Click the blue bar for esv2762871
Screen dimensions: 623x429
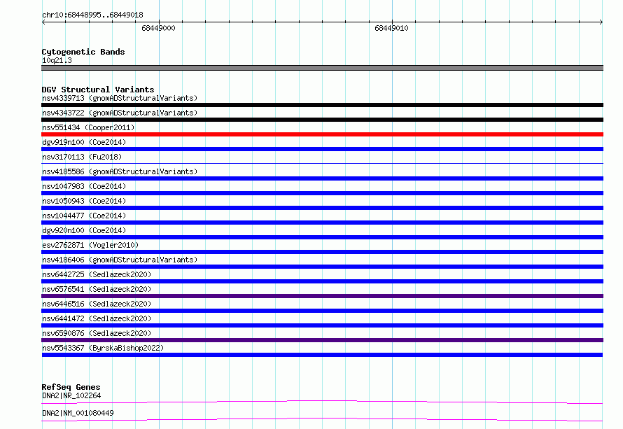pyautogui.click(x=322, y=252)
